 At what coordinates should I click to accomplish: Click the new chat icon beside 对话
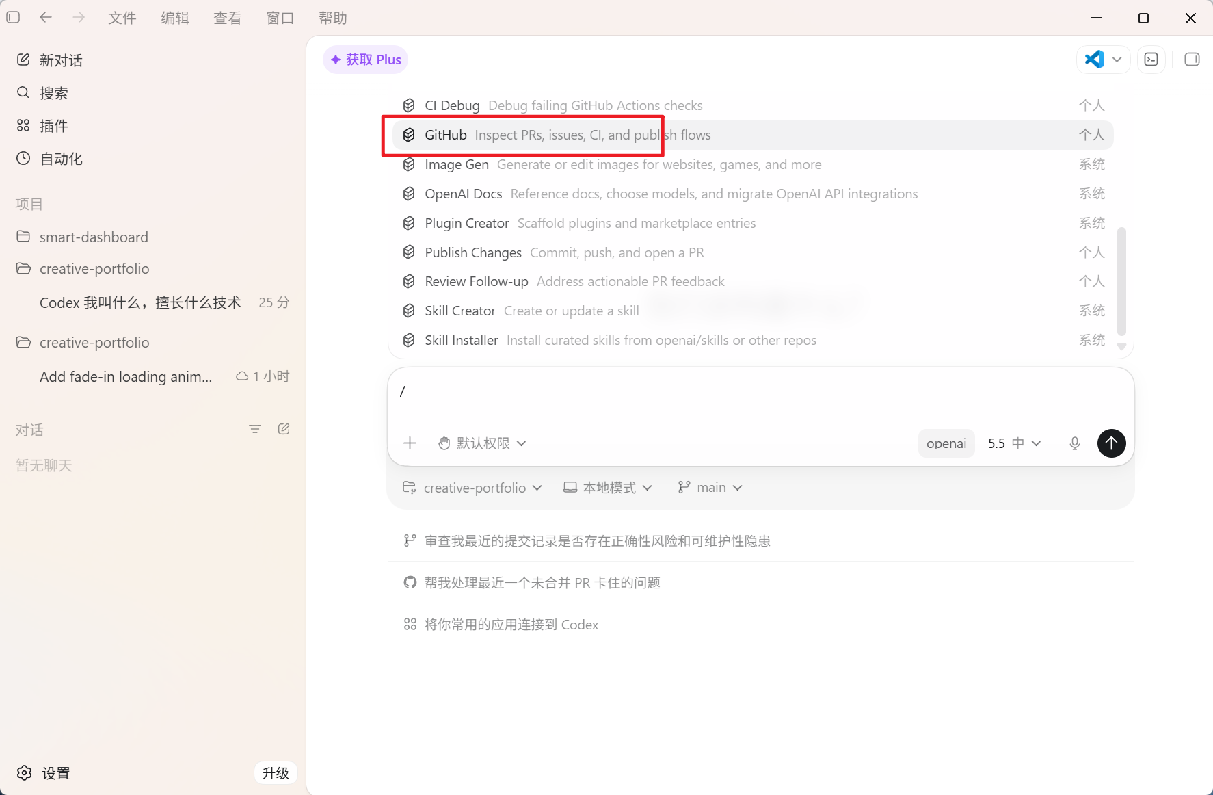284,429
